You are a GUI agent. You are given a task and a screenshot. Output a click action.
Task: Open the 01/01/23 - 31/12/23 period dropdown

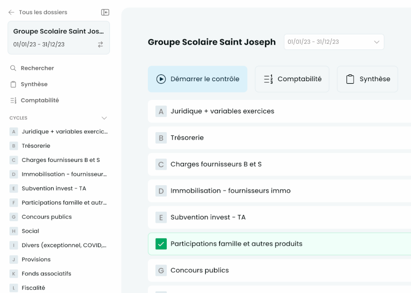click(x=333, y=42)
